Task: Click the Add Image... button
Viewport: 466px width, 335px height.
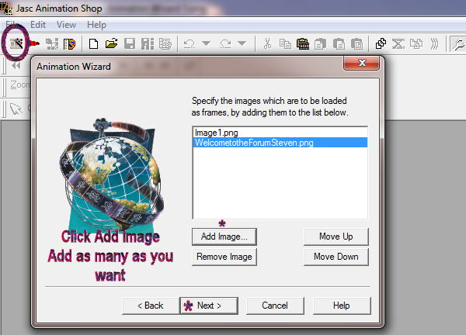Action: click(224, 237)
